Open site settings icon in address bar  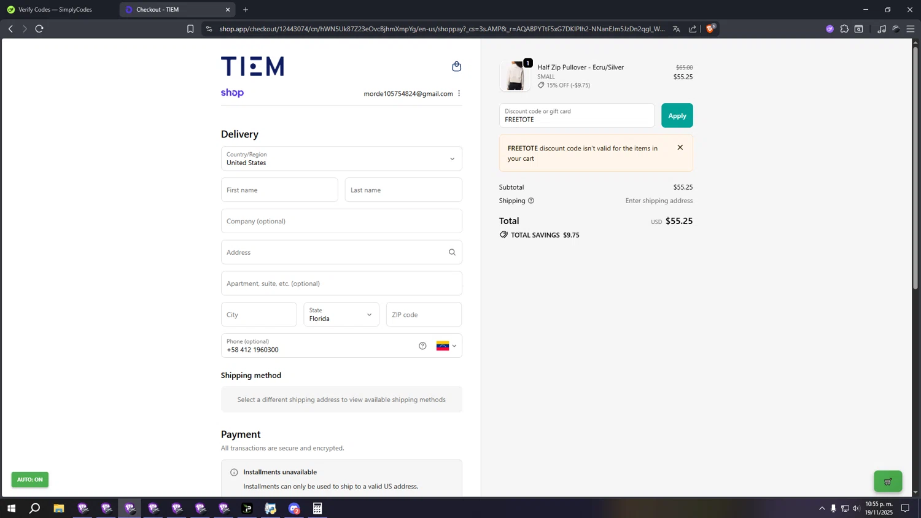[x=209, y=29]
